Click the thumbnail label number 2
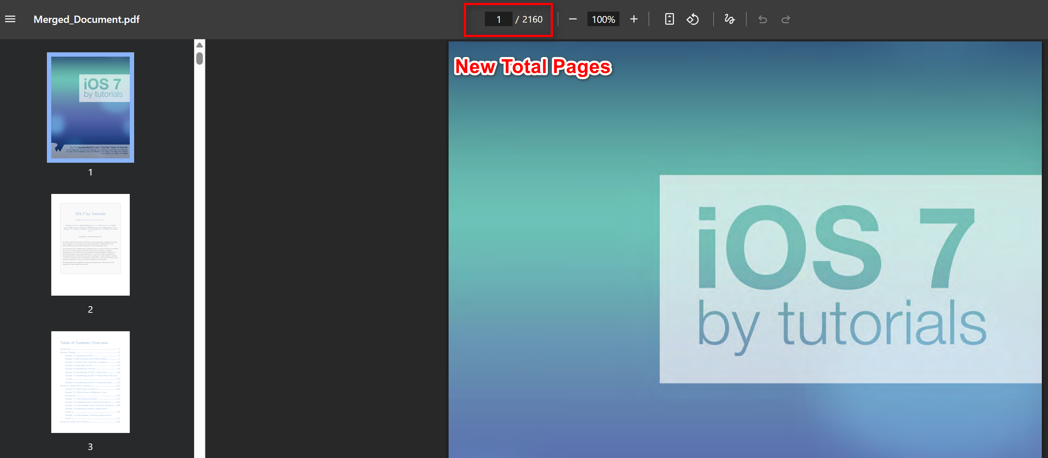Image resolution: width=1048 pixels, height=458 pixels. 90,310
